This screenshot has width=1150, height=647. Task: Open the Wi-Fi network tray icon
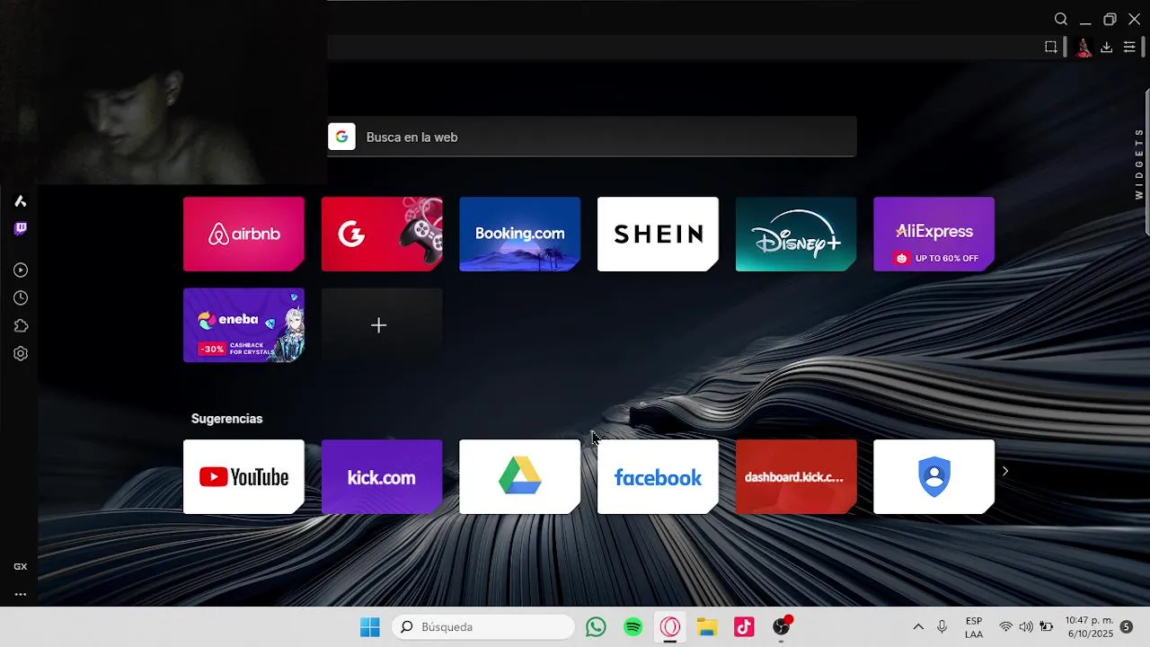(1005, 627)
